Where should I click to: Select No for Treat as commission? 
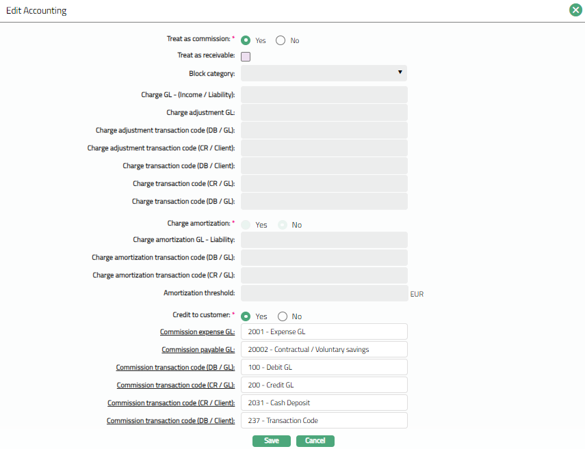point(281,40)
